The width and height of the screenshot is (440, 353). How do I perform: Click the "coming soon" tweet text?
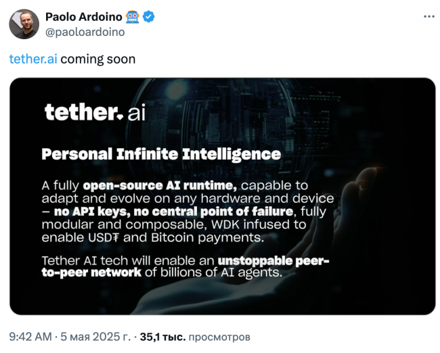pos(98,60)
